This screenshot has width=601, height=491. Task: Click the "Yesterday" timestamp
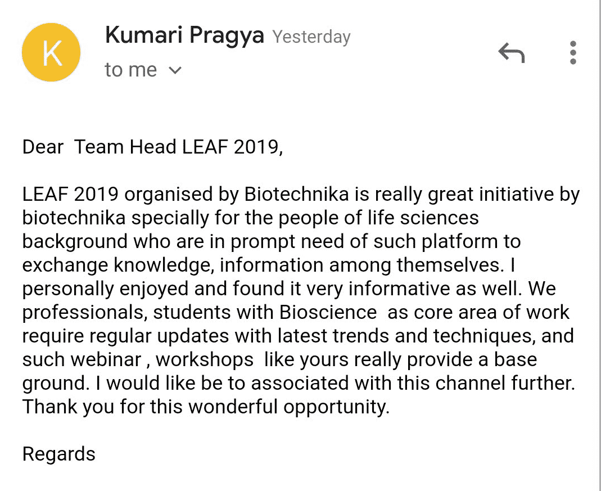click(x=311, y=37)
